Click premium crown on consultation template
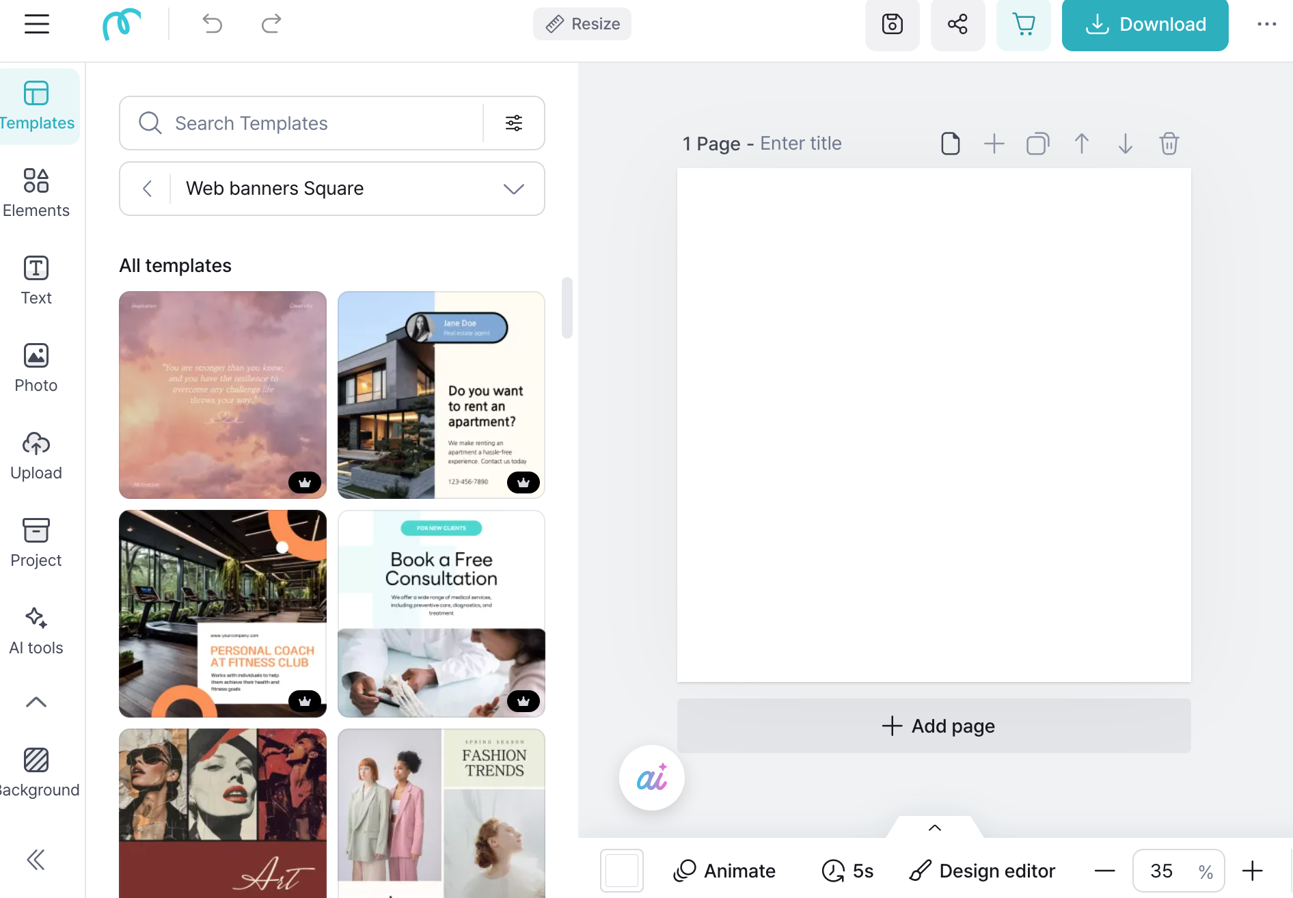1293x898 pixels. 523,701
